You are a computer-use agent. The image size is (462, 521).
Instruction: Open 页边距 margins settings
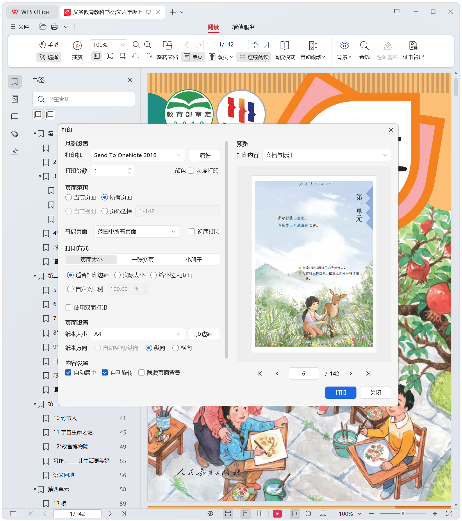point(204,334)
